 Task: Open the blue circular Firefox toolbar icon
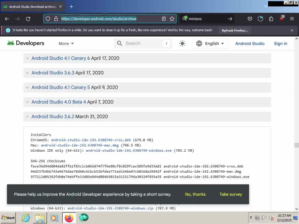tap(260, 19)
